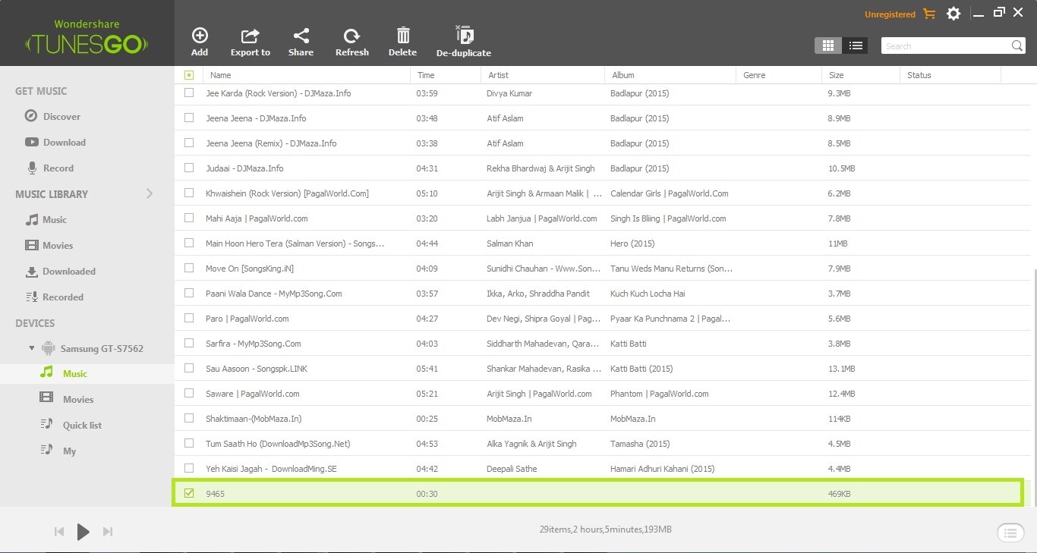Click the shopping cart icon

pyautogui.click(x=929, y=14)
